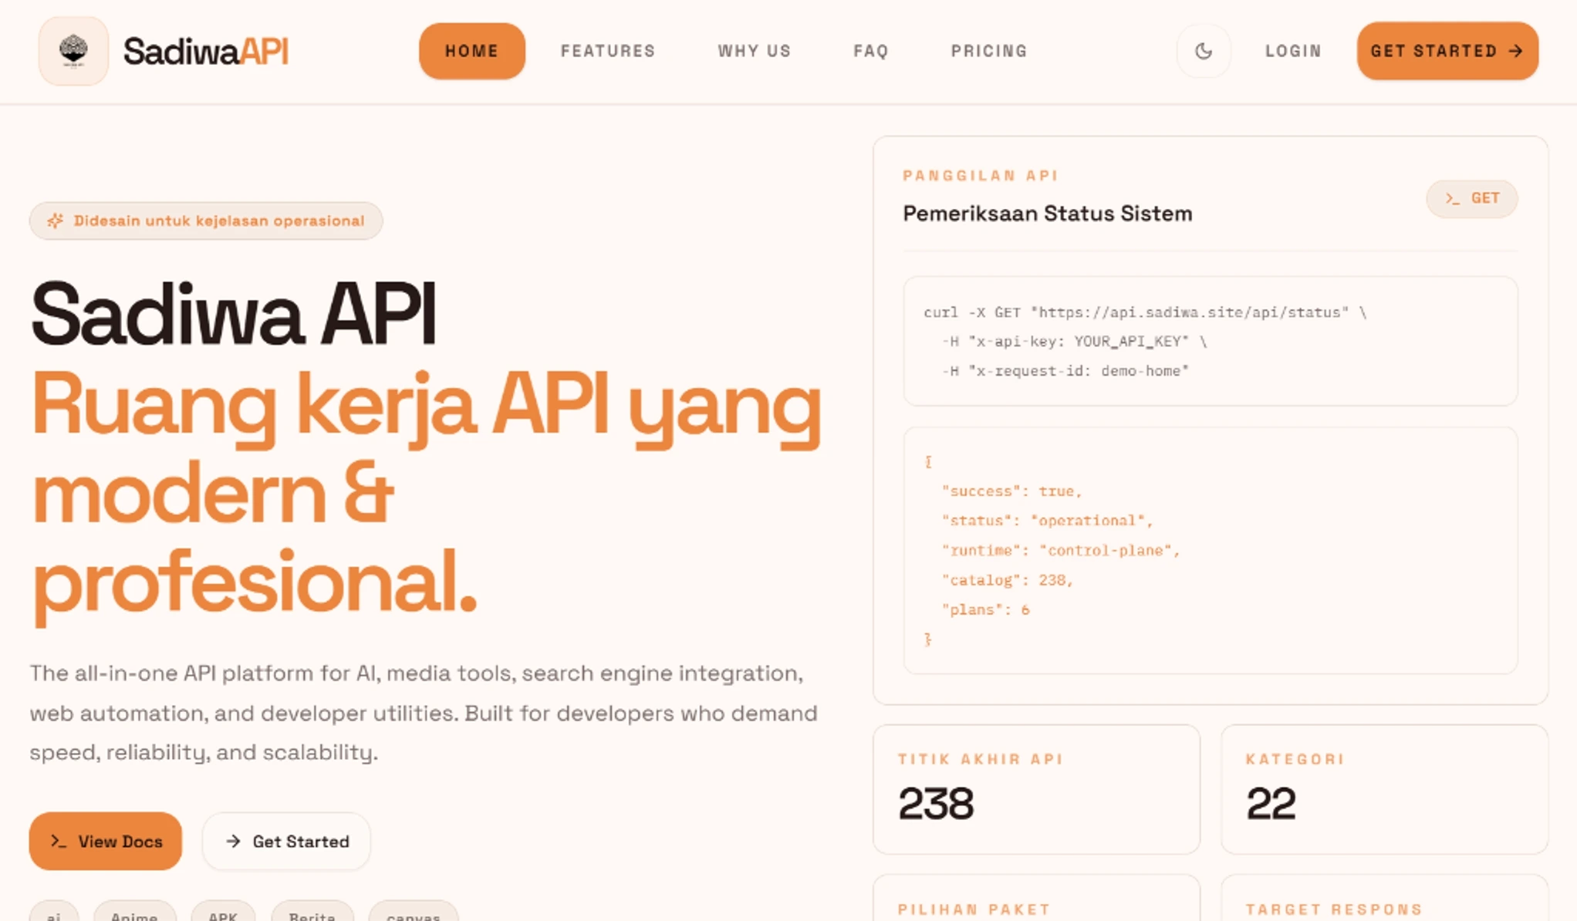Click the 'Sadiwa API' hero heading
The height and width of the screenshot is (921, 1577).
pos(233,315)
